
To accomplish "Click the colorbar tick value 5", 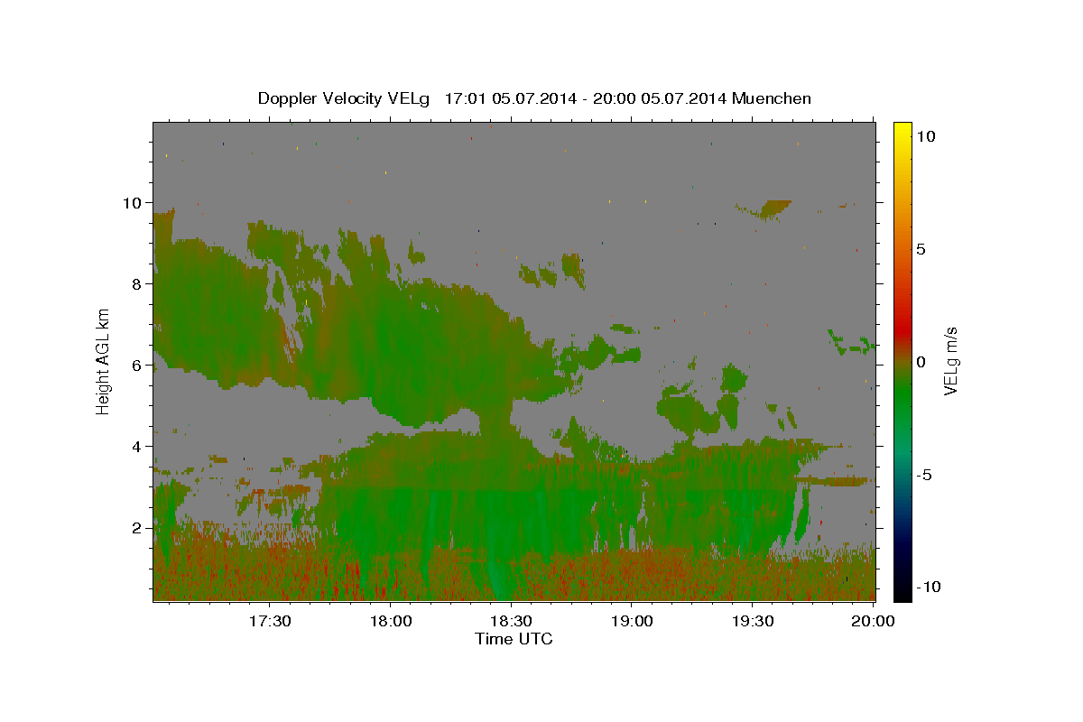I will tap(921, 249).
